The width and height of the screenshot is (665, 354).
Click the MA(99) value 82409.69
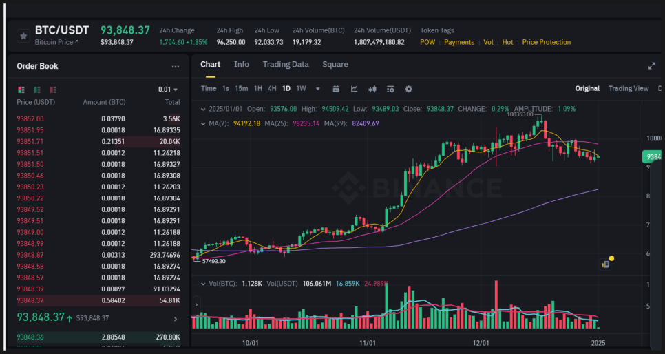pyautogui.click(x=365, y=123)
